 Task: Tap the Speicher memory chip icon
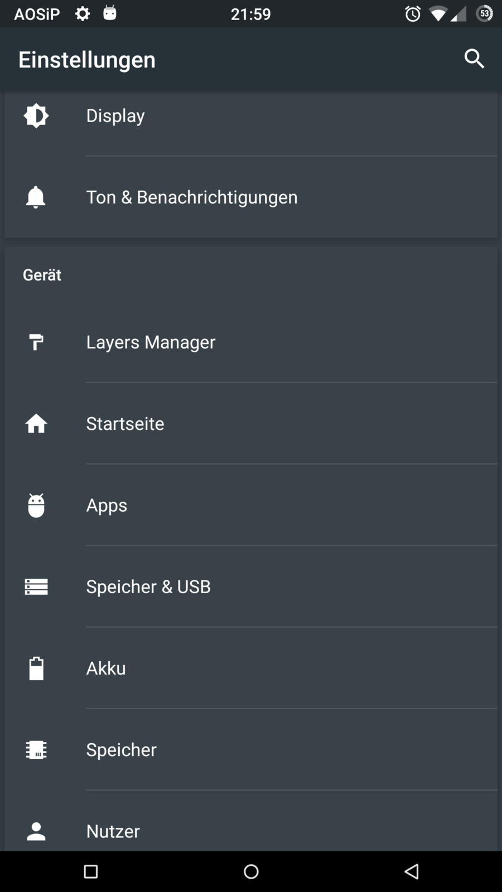pyautogui.click(x=36, y=750)
